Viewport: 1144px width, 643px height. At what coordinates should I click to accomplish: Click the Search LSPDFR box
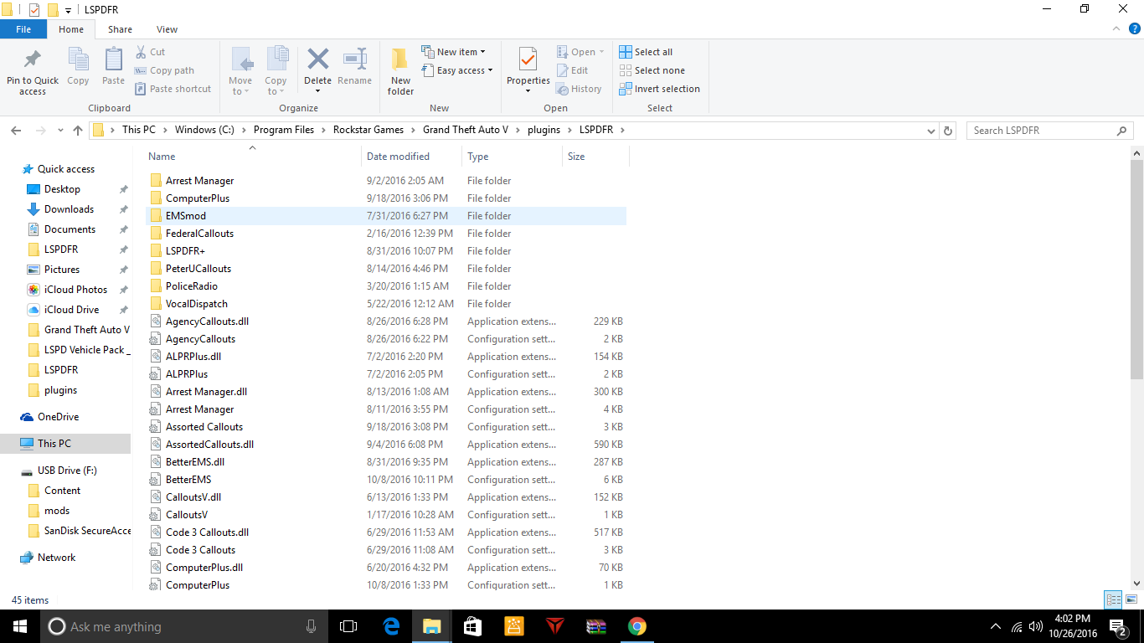coord(1050,131)
